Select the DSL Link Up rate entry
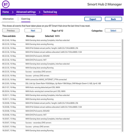The height and width of the screenshot is (136, 125). click(x=62, y=84)
